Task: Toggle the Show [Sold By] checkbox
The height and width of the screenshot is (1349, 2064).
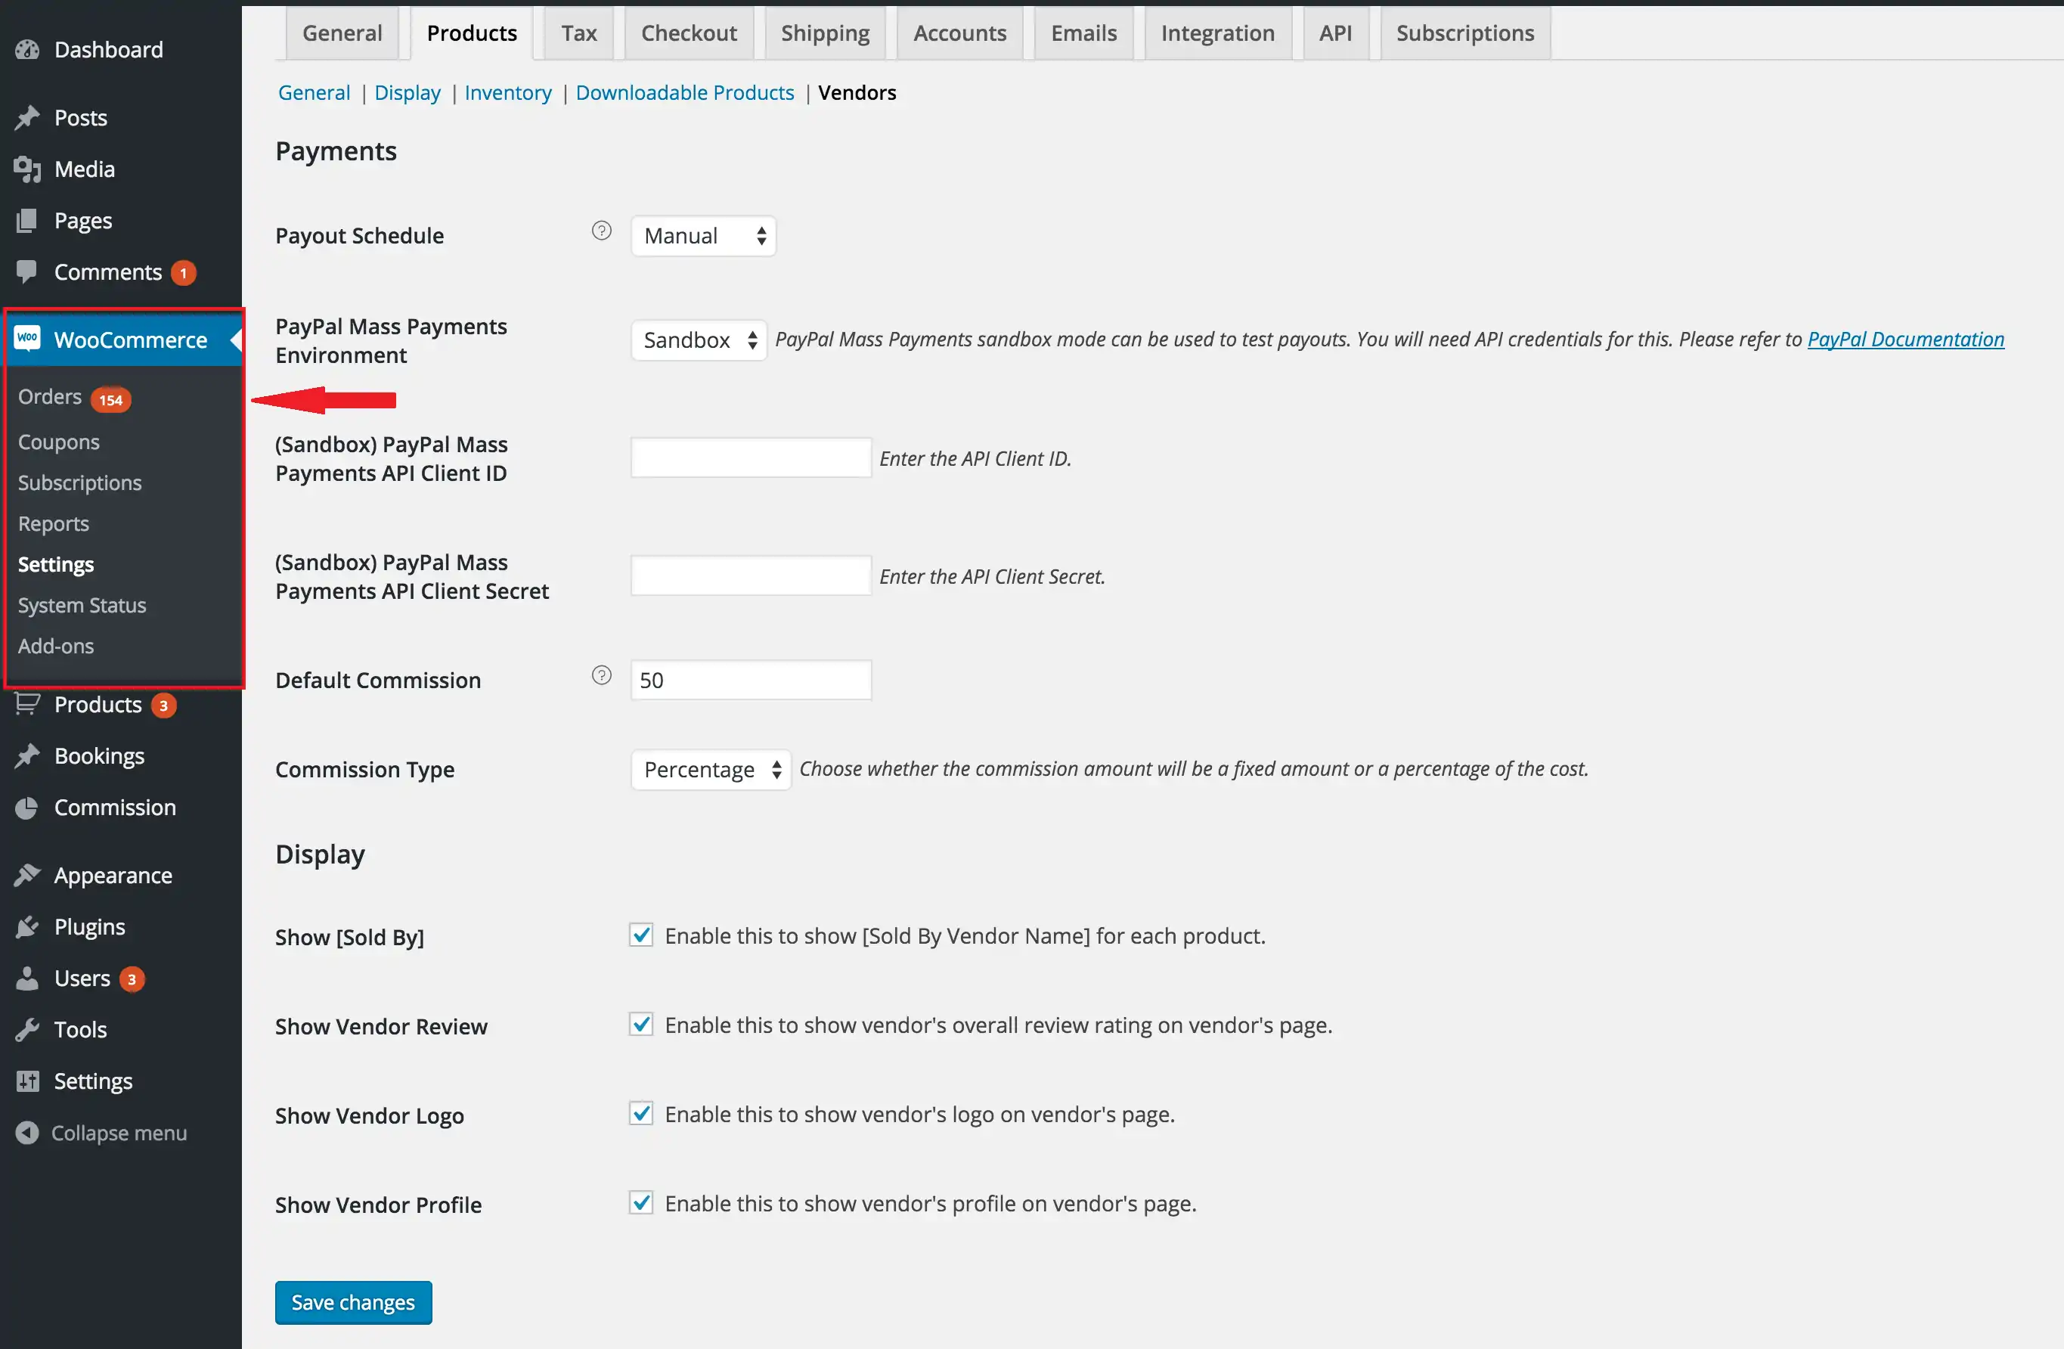Action: click(x=641, y=935)
